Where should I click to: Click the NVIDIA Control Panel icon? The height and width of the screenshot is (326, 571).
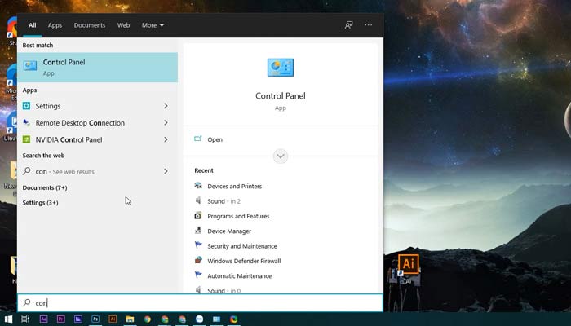[27, 139]
